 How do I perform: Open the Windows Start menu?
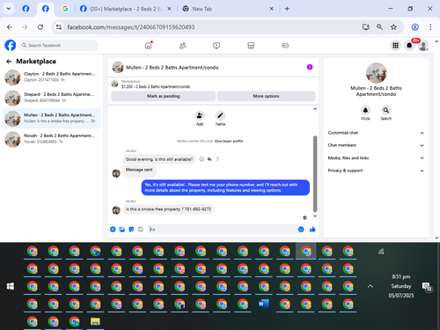click(x=11, y=286)
